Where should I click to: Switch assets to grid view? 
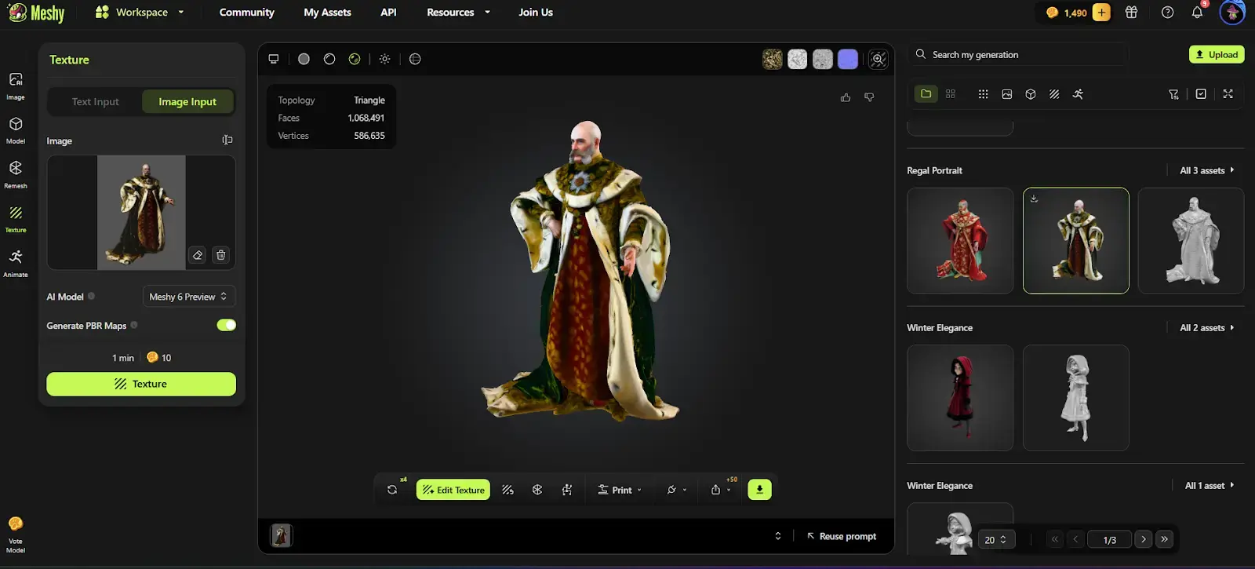click(x=951, y=94)
